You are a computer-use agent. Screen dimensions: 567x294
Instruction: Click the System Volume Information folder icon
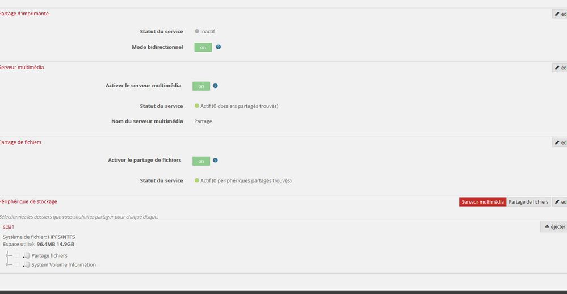pyautogui.click(x=26, y=265)
